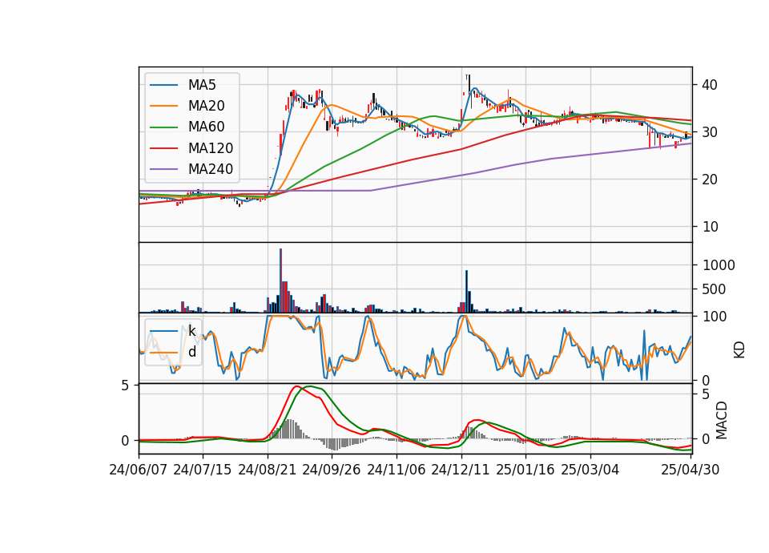This screenshot has width=769, height=553.
Task: Click the orange MA20 legend line sample
Action: tap(163, 106)
